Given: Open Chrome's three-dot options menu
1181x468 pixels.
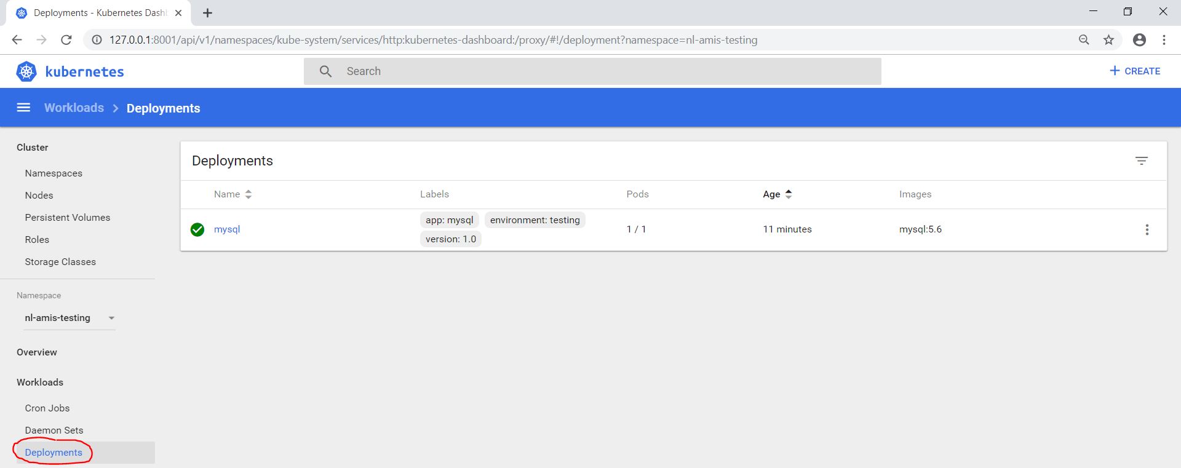Looking at the screenshot, I should pos(1164,40).
